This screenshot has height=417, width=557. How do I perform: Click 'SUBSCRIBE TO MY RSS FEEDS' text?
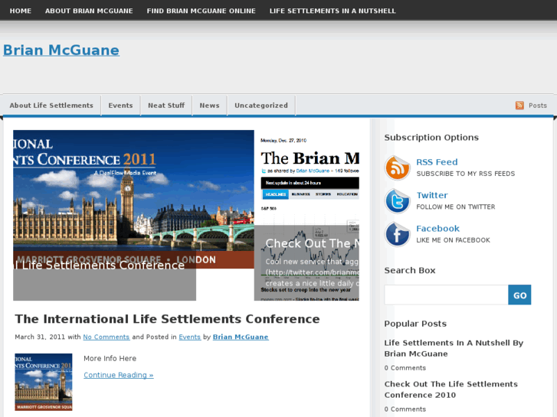tap(465, 174)
